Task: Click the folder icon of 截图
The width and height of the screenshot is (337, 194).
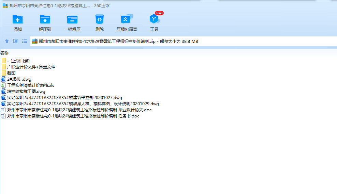Action: (4, 73)
